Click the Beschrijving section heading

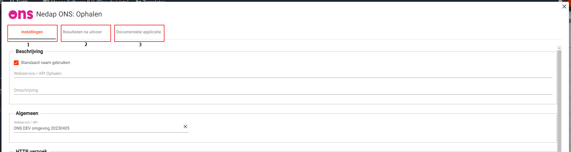pyautogui.click(x=29, y=52)
